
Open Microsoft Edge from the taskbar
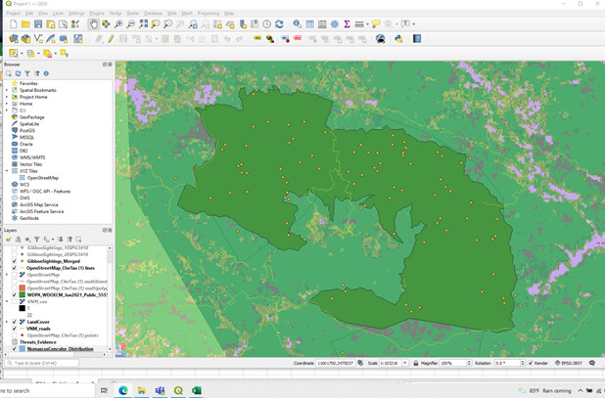pos(123,390)
